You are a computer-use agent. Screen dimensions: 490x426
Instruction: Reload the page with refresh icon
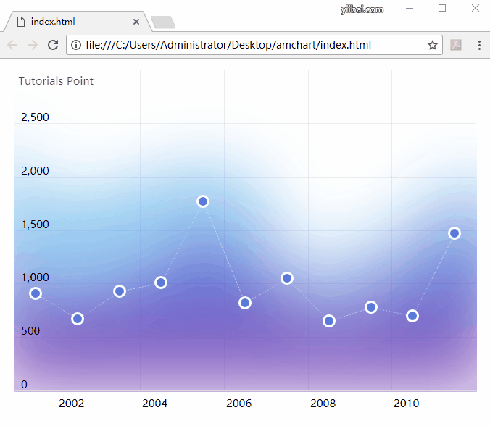point(53,45)
